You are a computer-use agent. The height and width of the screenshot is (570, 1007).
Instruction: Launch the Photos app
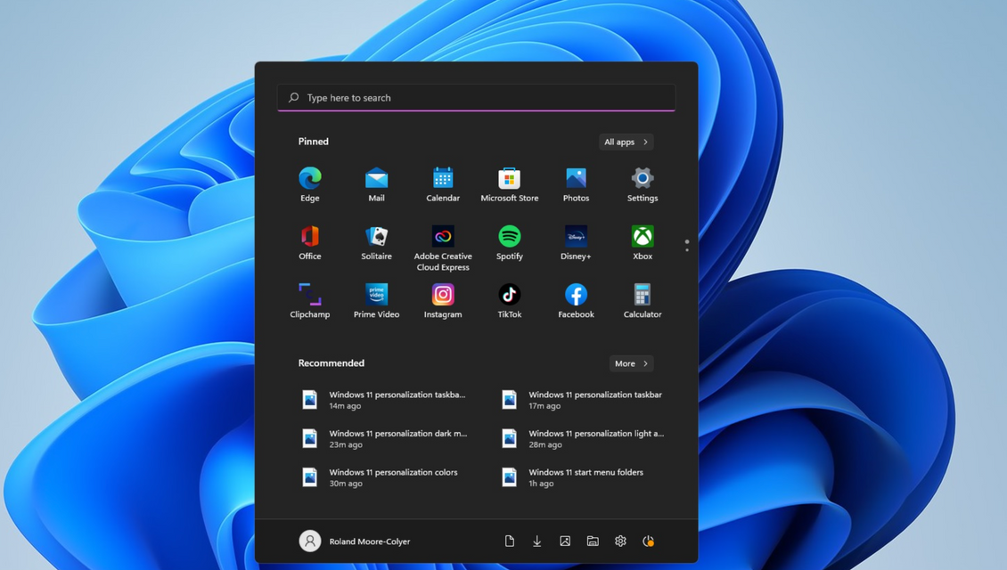coord(576,185)
